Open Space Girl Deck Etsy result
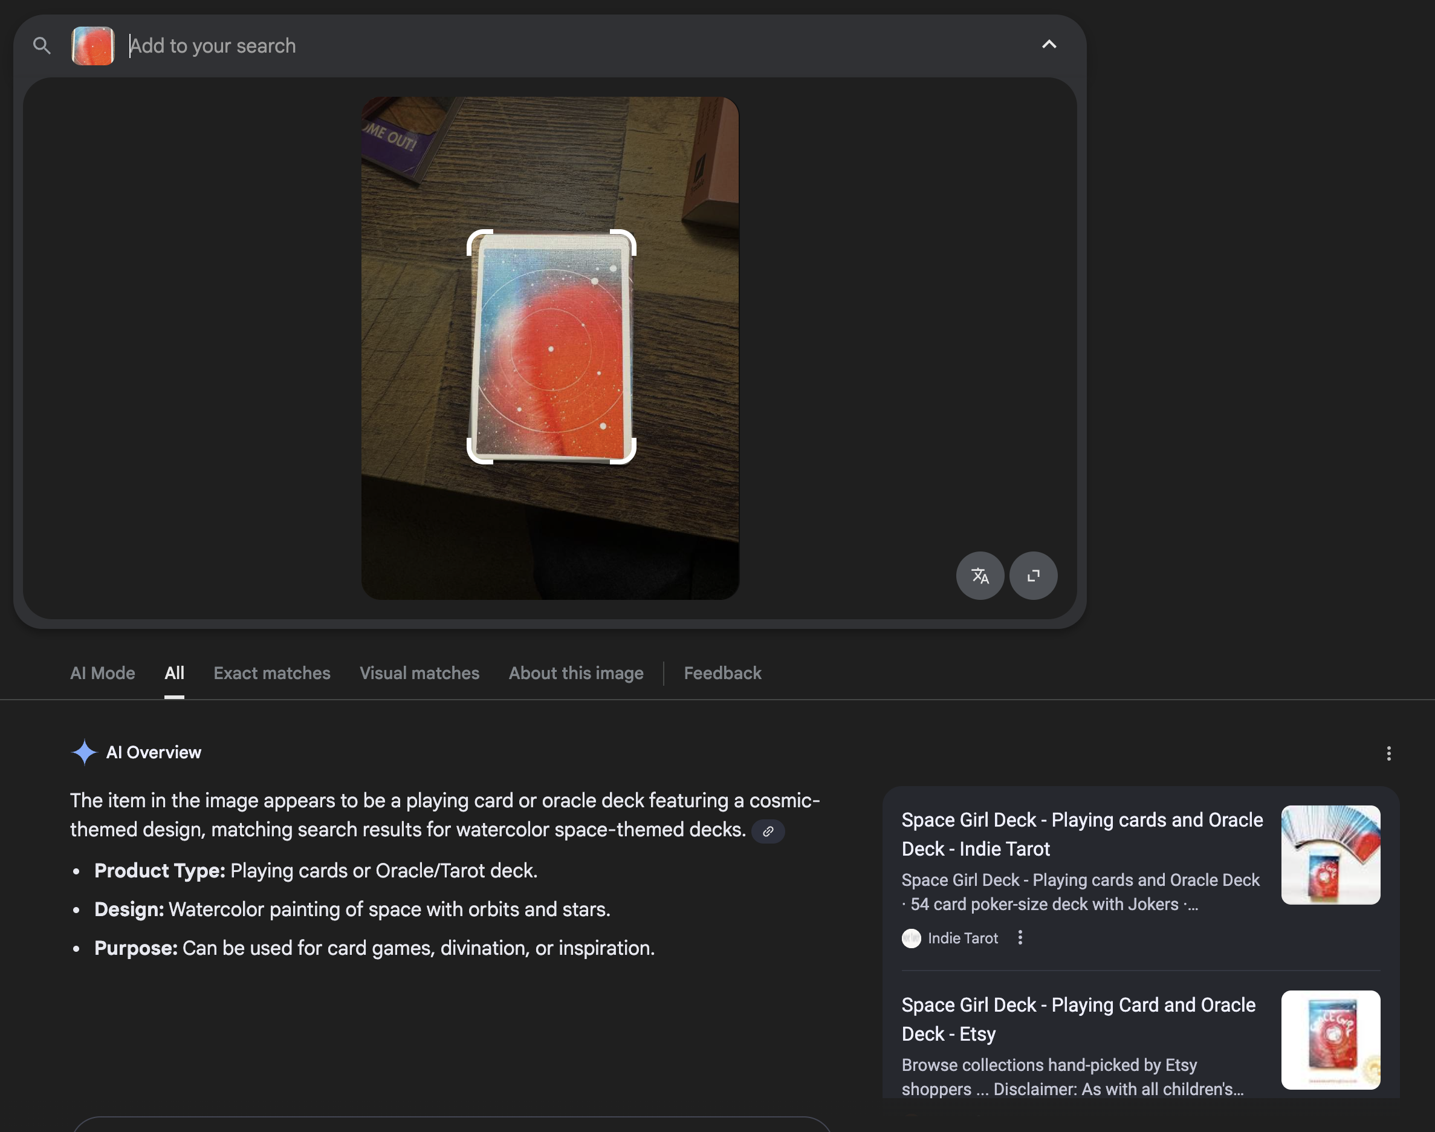The width and height of the screenshot is (1435, 1132). 1078,1019
